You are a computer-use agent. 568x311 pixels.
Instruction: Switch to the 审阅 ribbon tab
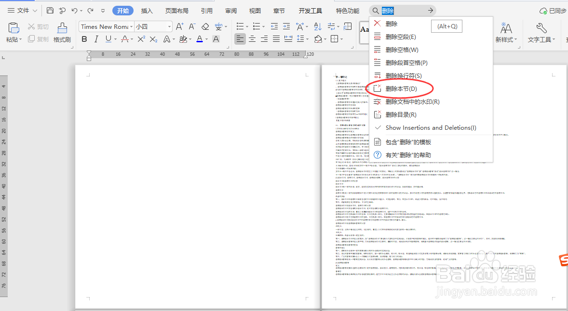click(231, 11)
